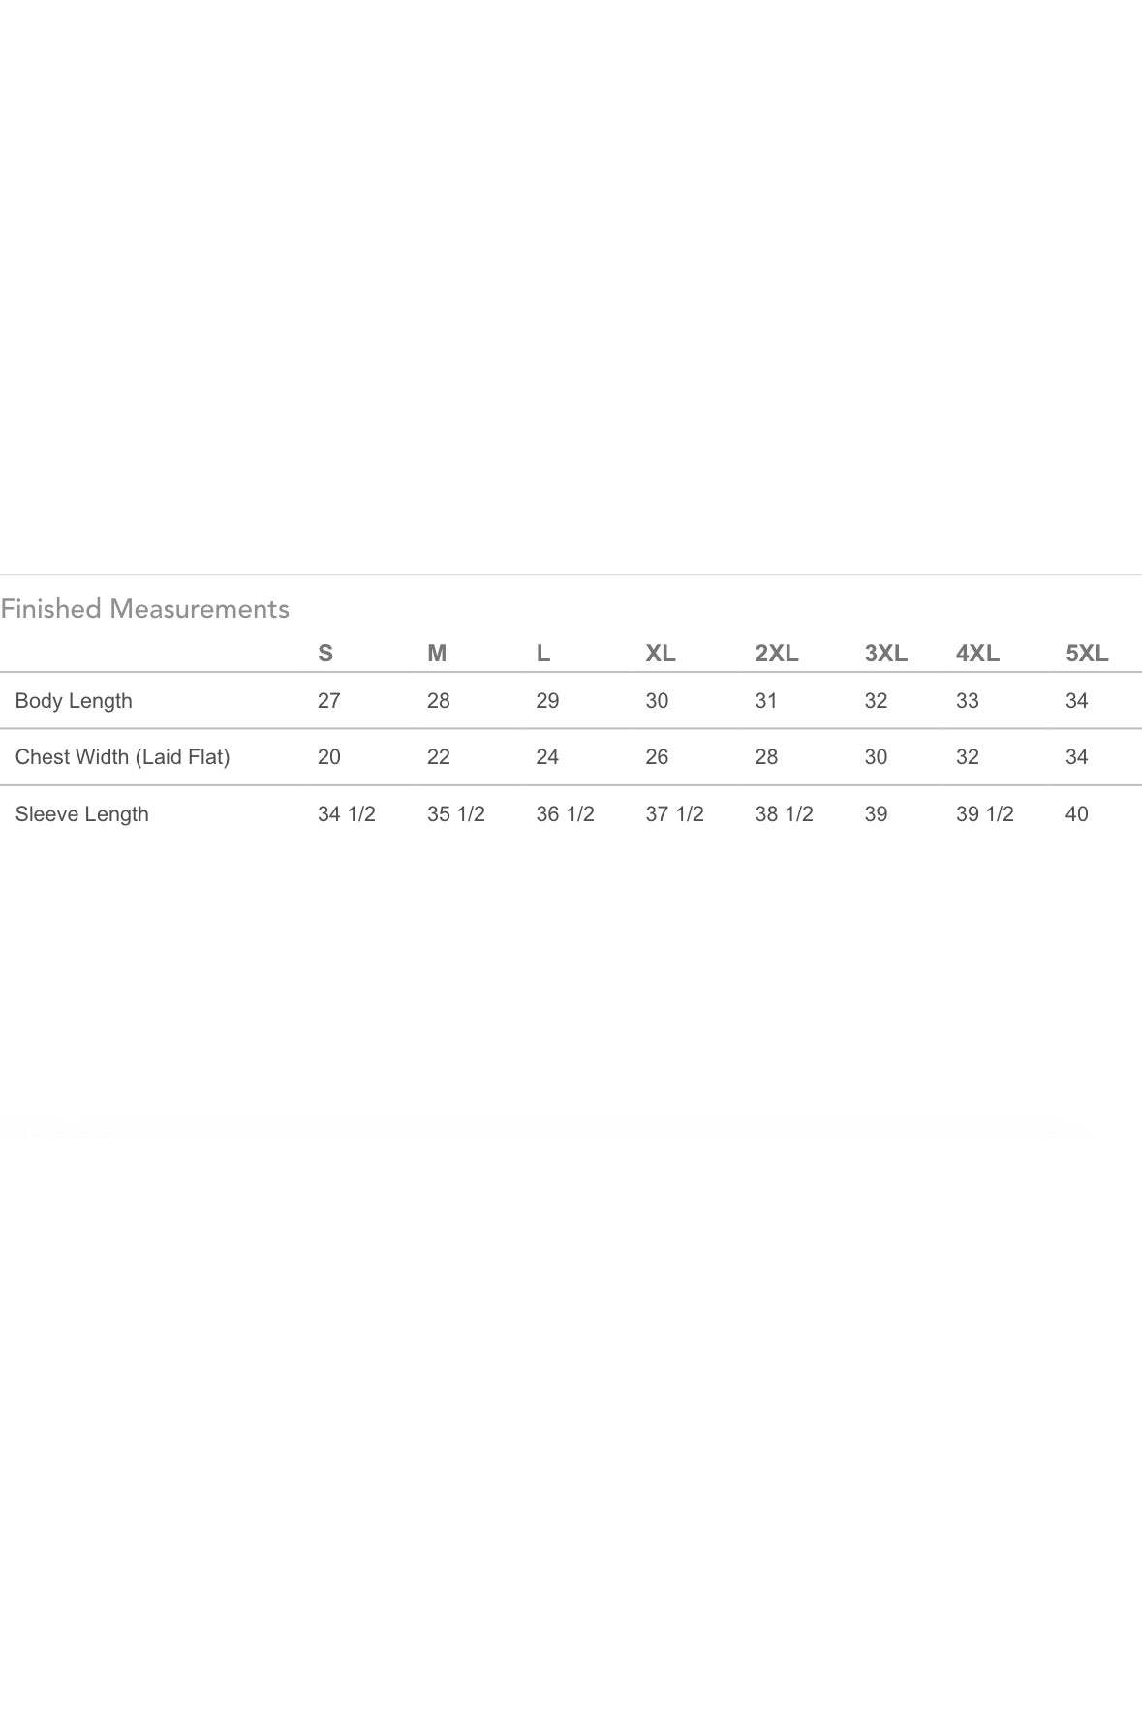Select Chest Width value 20 for size S
Viewport: 1142px width, 1712px height.
[x=329, y=757]
